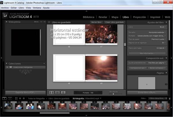Switch to Imprimir module
The width and height of the screenshot is (173, 117).
click(155, 17)
